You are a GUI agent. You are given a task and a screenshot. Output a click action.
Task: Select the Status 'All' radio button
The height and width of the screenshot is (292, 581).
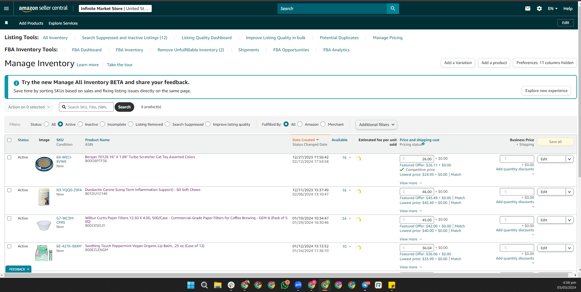point(47,124)
